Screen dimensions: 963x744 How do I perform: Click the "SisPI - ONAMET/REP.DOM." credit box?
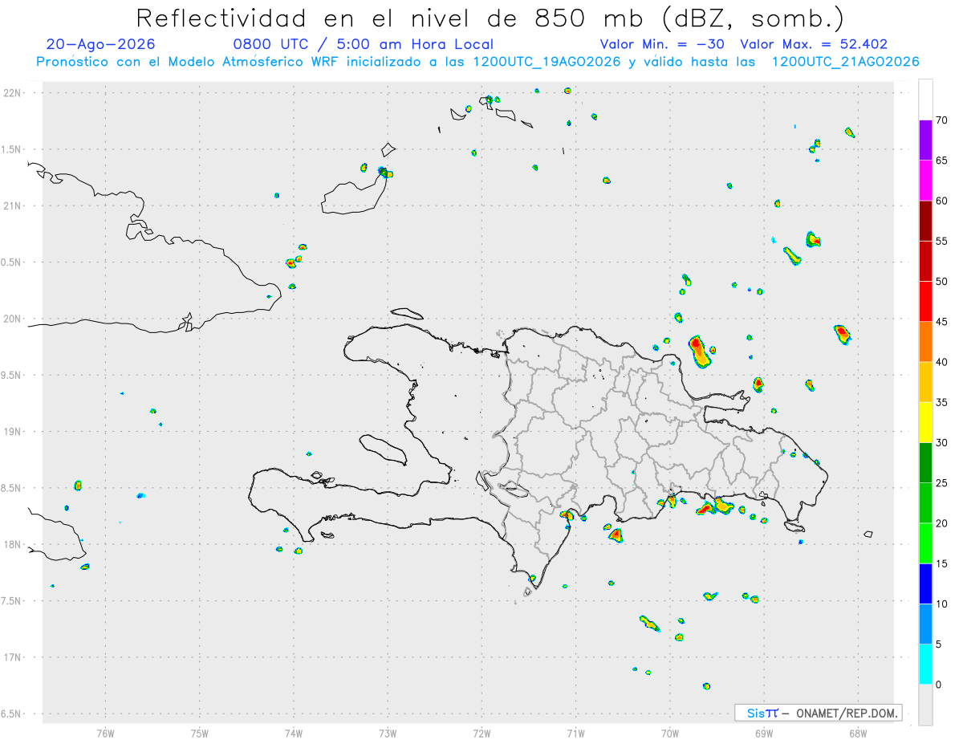(x=819, y=713)
